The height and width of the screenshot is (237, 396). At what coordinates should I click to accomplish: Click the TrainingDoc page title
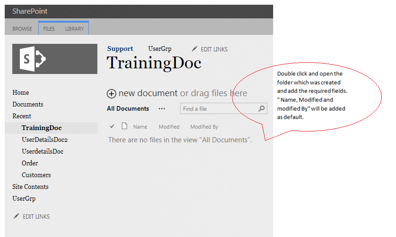154,63
